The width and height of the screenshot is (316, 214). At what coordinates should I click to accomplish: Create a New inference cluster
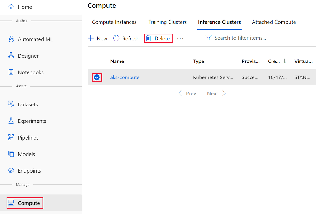coord(98,39)
